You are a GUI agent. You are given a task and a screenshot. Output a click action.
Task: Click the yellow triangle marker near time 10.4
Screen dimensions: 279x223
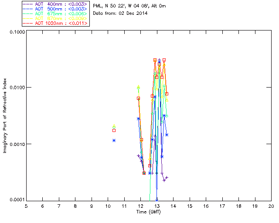(114, 126)
